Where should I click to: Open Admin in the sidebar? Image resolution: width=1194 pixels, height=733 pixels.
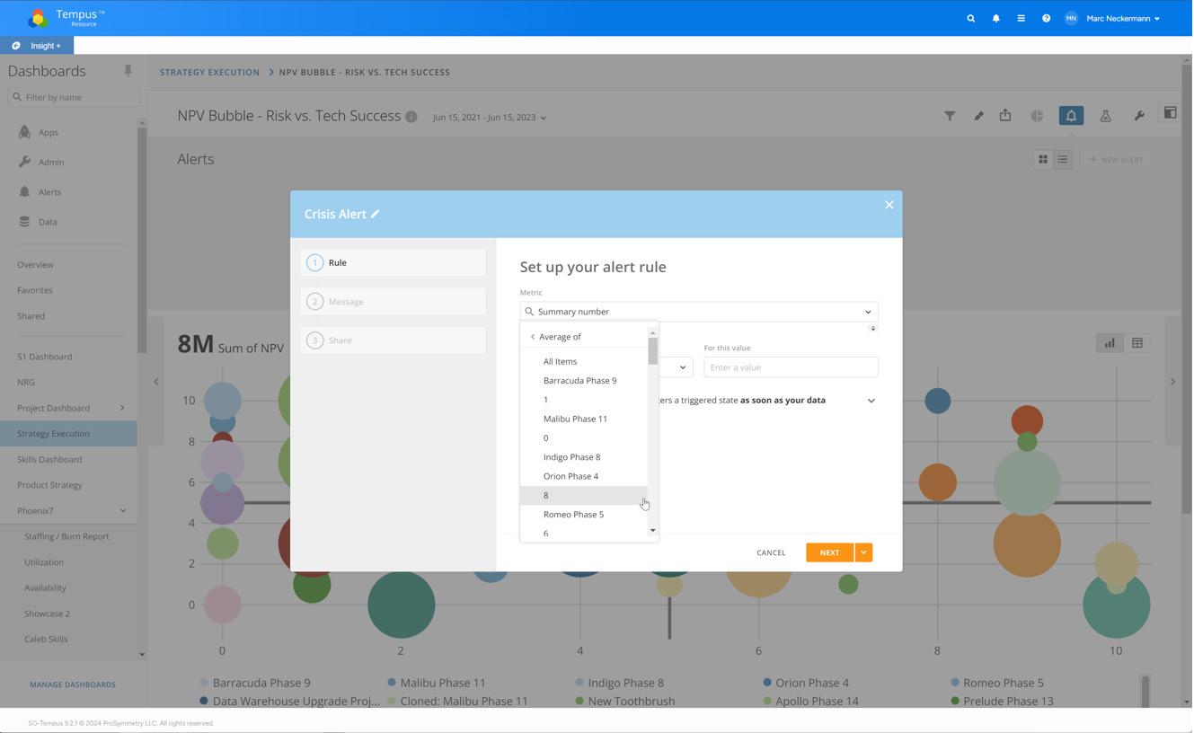[51, 162]
